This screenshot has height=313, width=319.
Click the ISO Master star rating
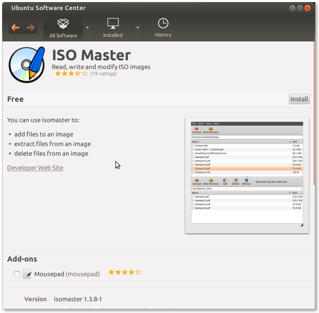tap(71, 74)
